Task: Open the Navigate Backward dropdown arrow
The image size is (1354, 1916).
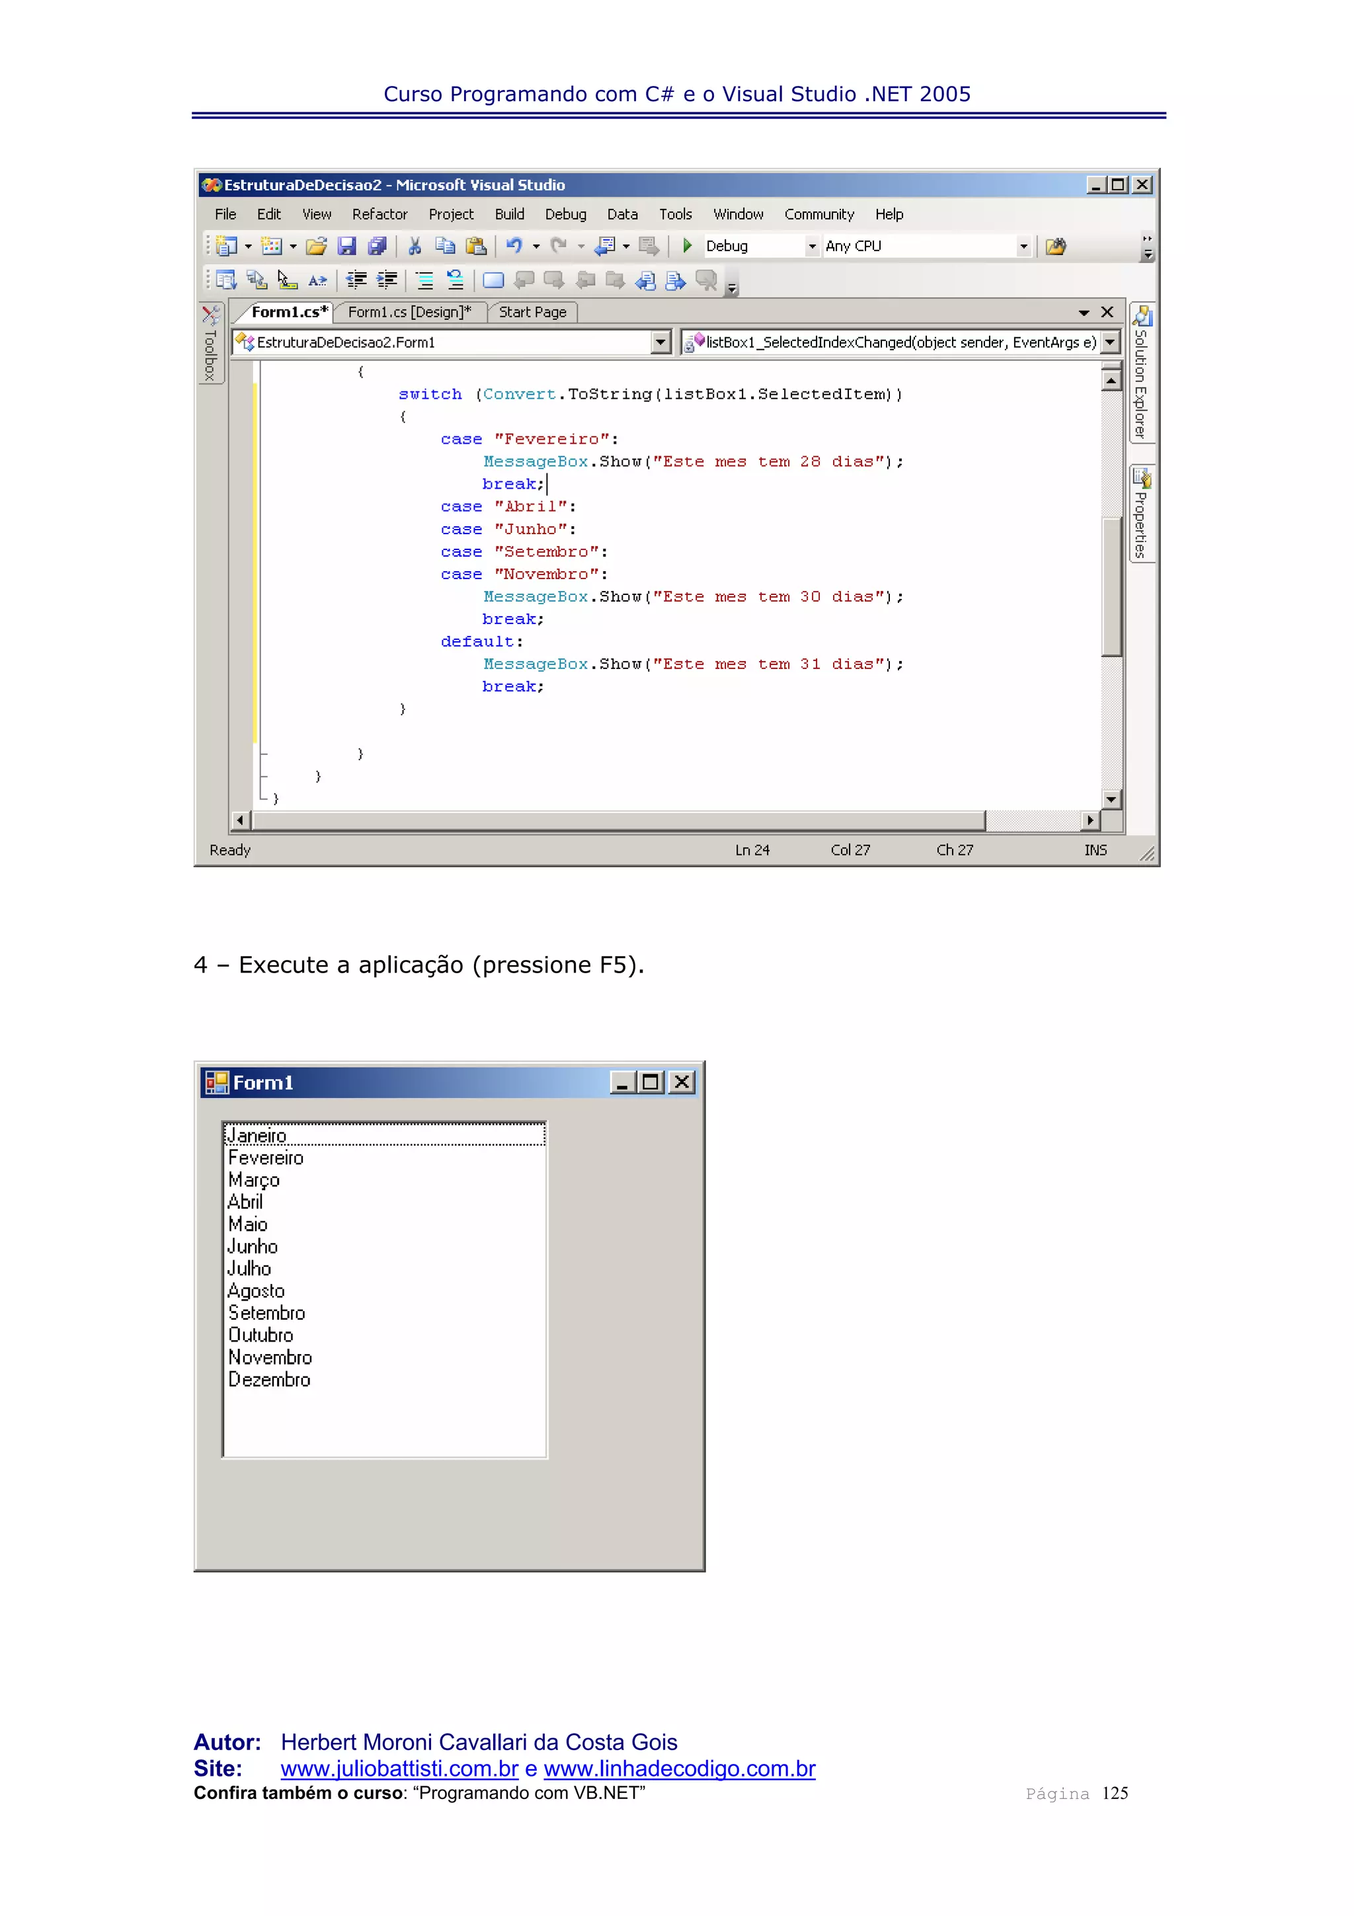Action: pos(627,247)
